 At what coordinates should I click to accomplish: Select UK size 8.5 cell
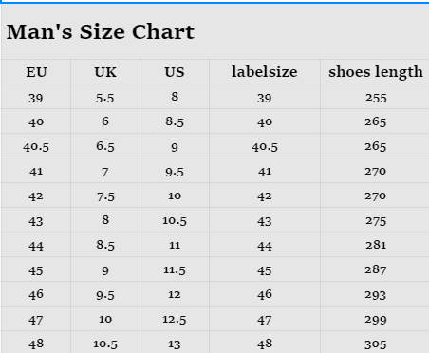click(105, 245)
